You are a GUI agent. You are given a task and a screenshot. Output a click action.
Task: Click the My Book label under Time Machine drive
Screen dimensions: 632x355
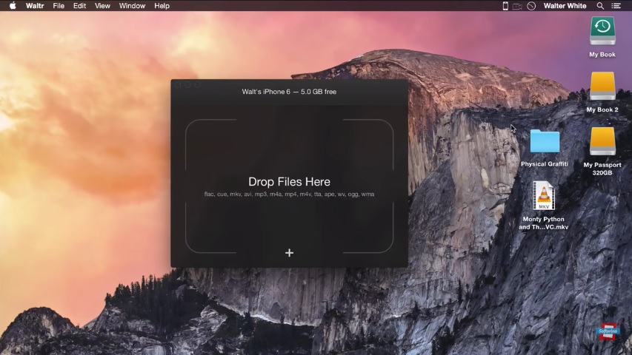click(x=602, y=54)
